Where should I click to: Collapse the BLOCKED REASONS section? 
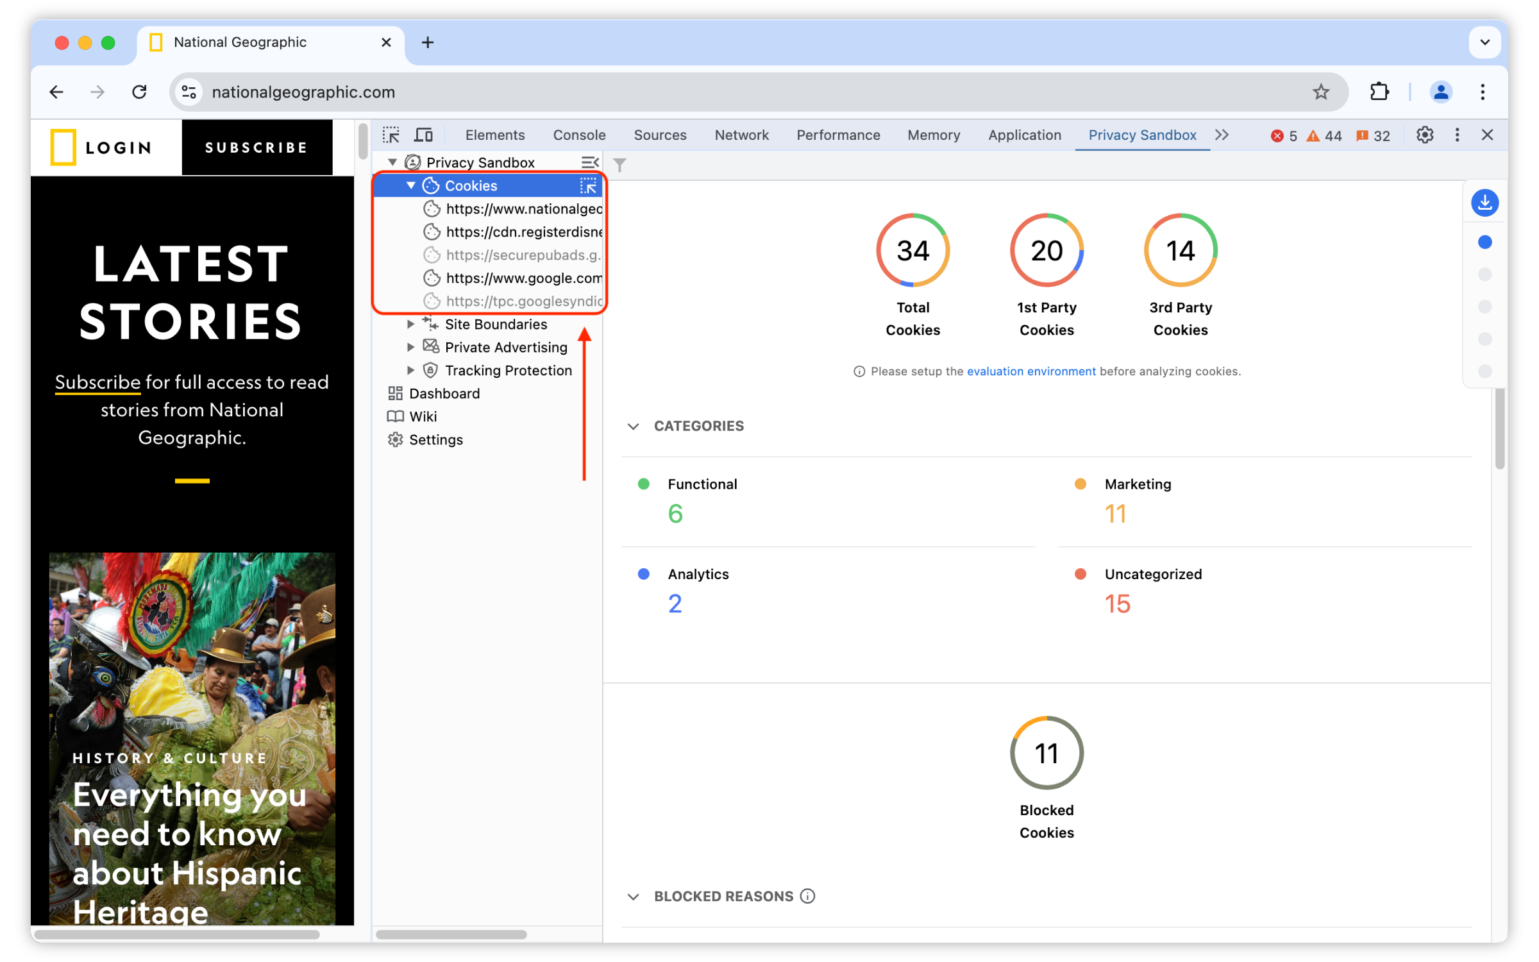tap(633, 897)
